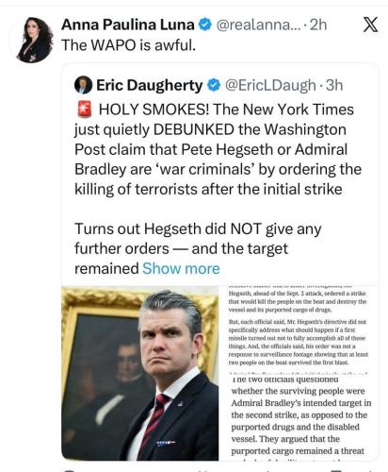
Task: Open the @EricLDaugh handle link
Action: point(270,85)
